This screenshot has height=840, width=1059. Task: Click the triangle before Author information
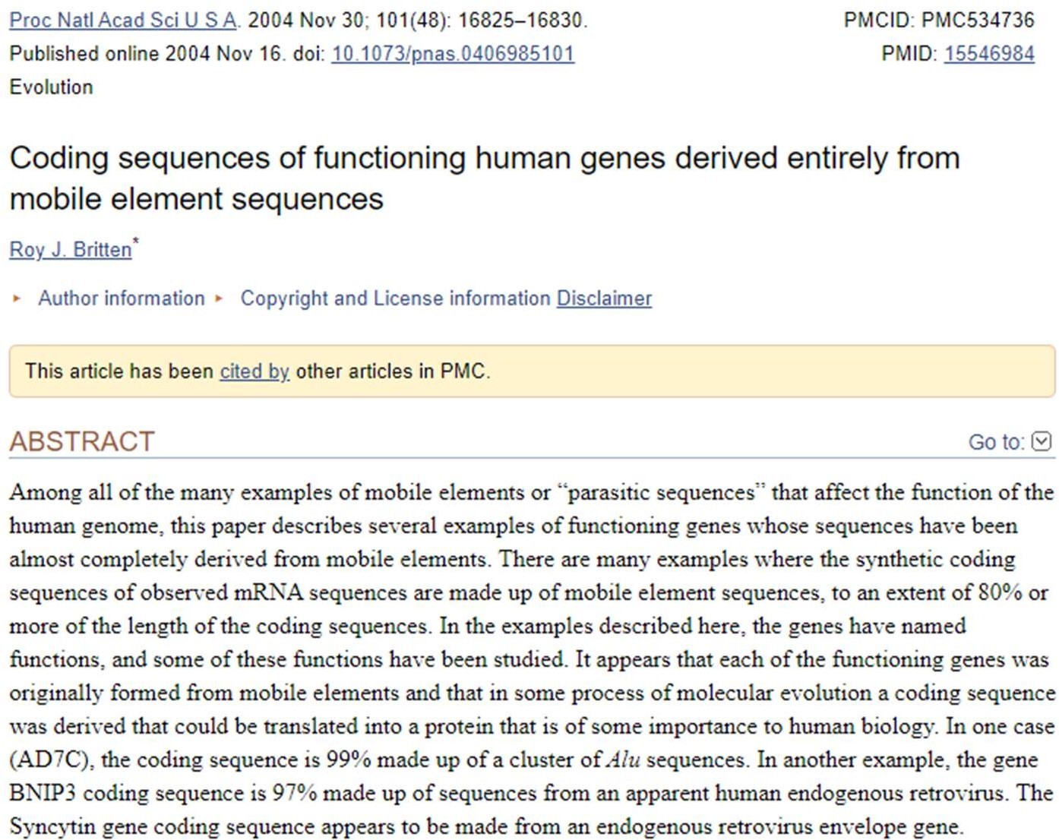[17, 298]
